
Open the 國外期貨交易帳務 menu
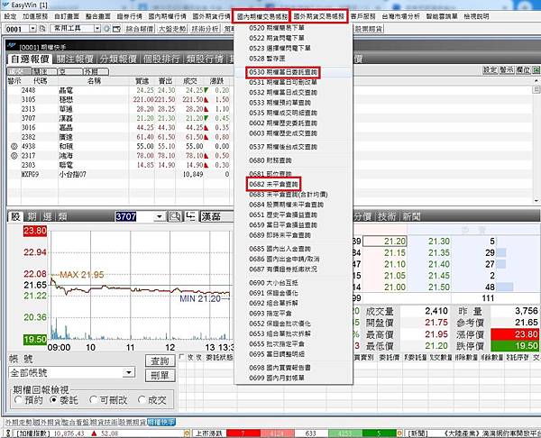coord(319,16)
